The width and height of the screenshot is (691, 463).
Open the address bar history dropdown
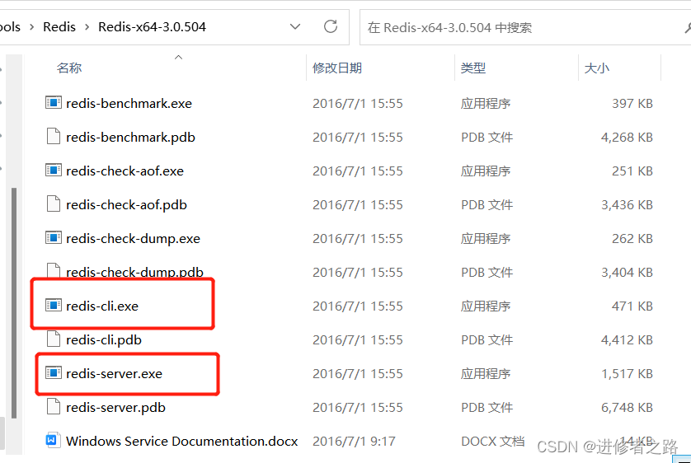click(295, 27)
